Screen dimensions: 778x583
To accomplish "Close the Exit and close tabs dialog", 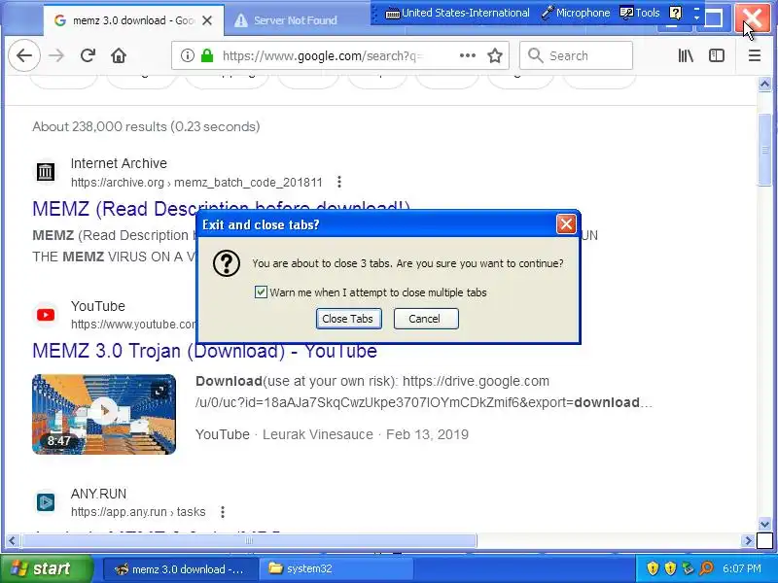I will point(566,224).
